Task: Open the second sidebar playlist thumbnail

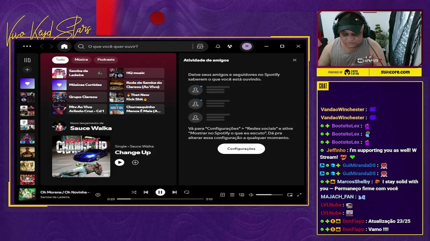Action: point(27,97)
